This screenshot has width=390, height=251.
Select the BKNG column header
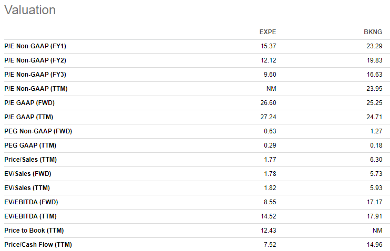pos(373,32)
